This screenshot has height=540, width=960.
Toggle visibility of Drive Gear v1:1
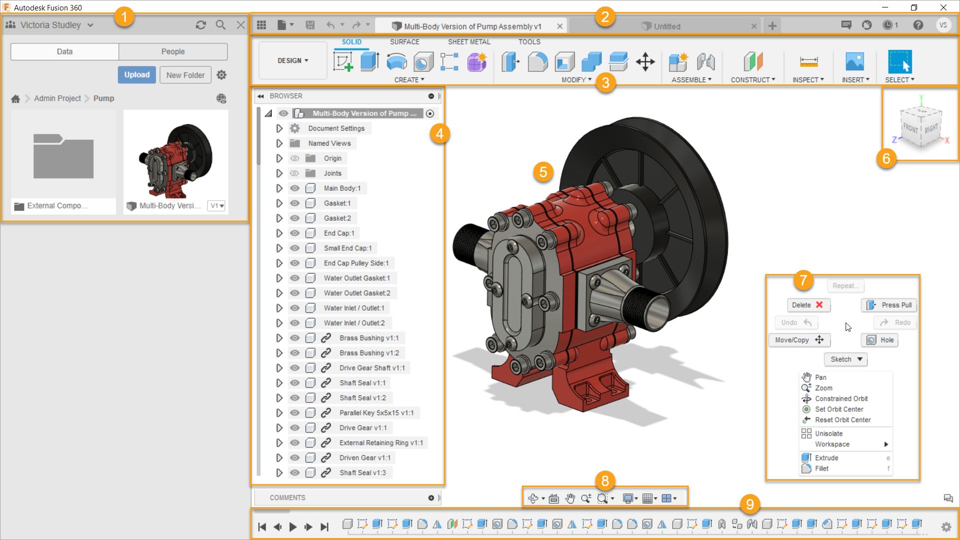pyautogui.click(x=295, y=427)
